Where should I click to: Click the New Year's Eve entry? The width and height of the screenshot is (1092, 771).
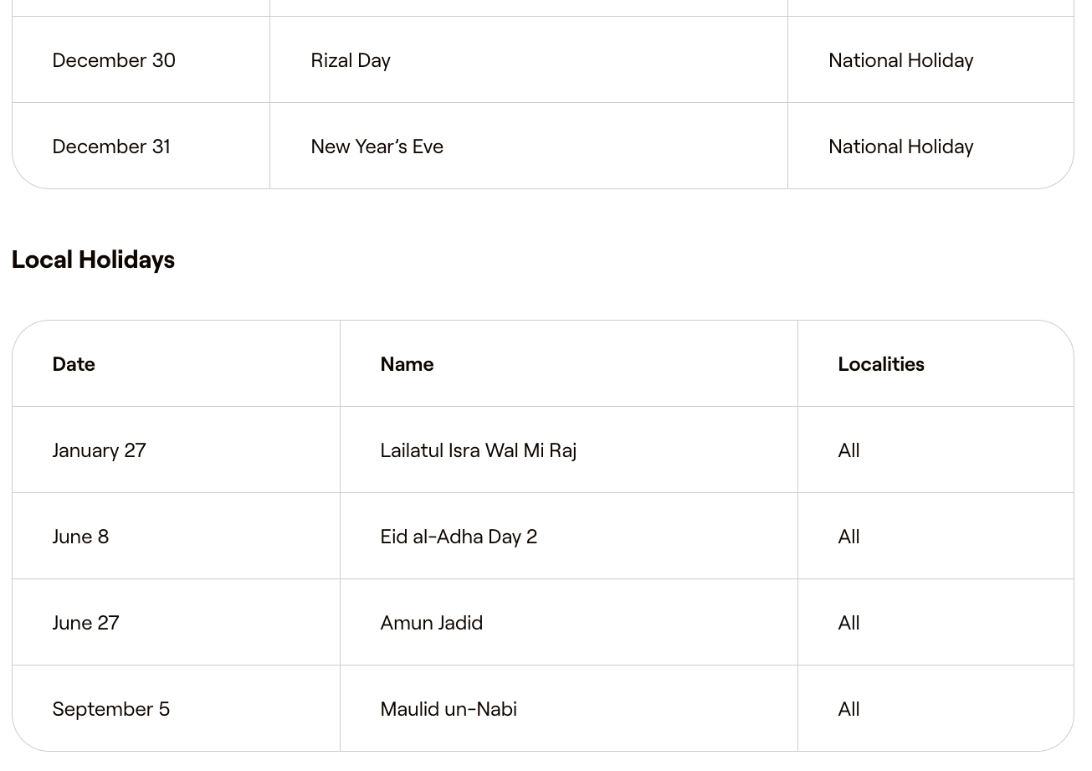(x=377, y=146)
